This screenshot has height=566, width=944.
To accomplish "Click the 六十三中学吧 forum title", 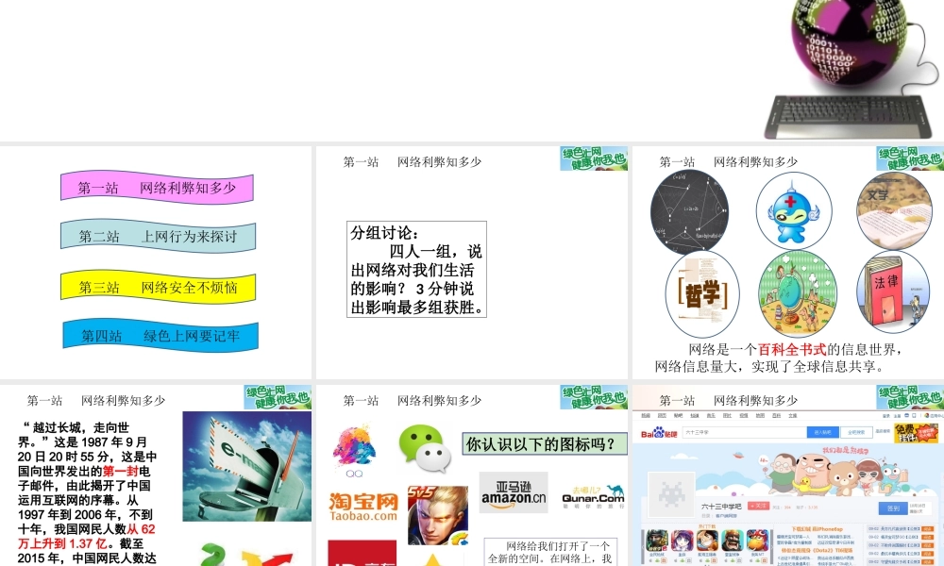I will (721, 507).
